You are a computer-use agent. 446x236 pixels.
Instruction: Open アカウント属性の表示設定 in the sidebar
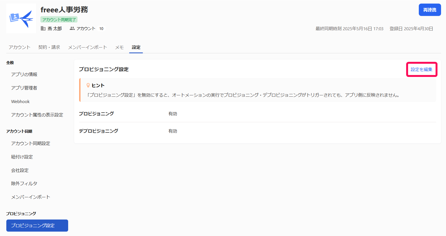pos(37,115)
